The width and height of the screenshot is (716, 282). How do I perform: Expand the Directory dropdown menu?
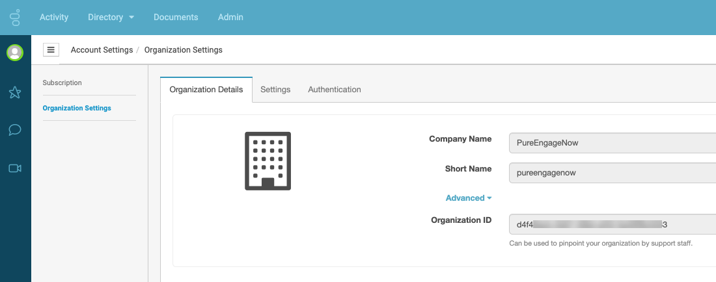[111, 18]
